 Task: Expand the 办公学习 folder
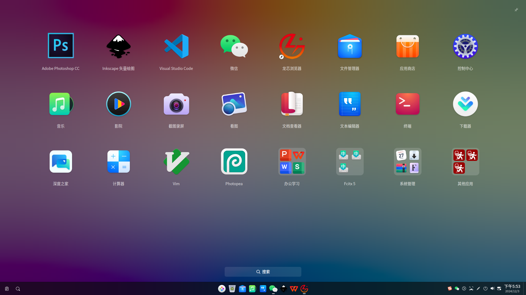292,161
